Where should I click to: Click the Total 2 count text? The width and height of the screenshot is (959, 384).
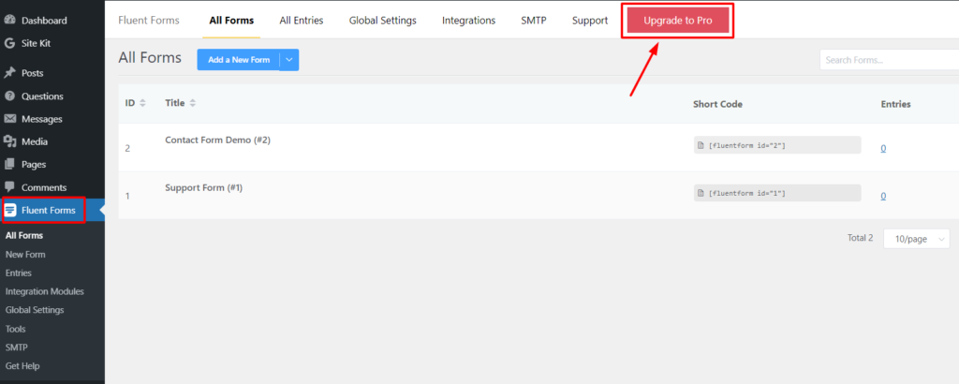pos(860,238)
